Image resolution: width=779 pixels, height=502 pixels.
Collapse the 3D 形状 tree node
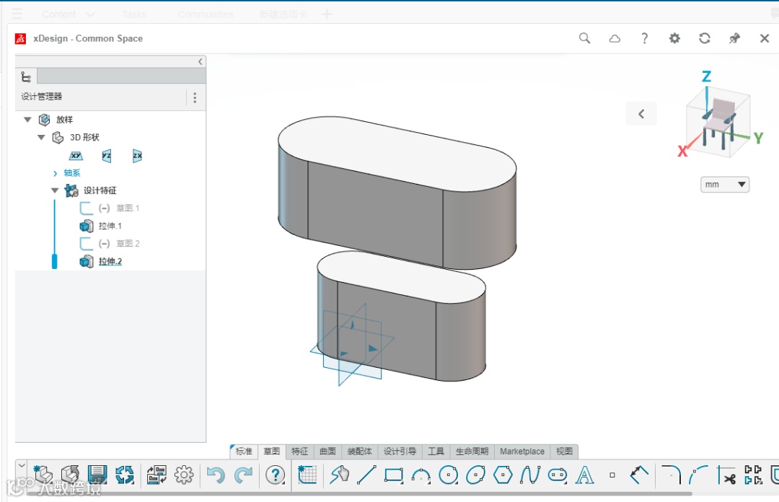tap(41, 137)
